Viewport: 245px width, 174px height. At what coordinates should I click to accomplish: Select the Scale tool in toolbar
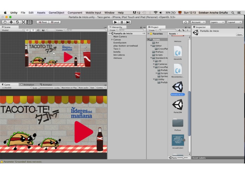[x=23, y=22]
